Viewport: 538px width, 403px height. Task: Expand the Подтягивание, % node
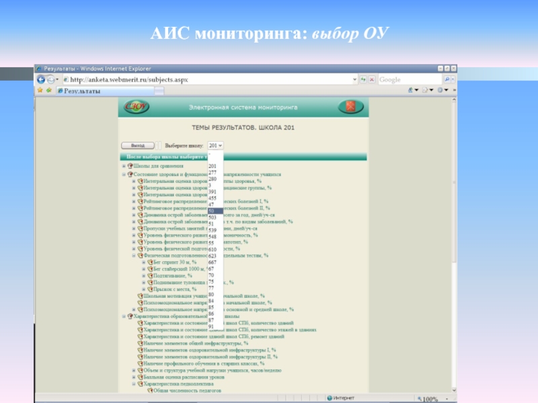[x=144, y=276]
